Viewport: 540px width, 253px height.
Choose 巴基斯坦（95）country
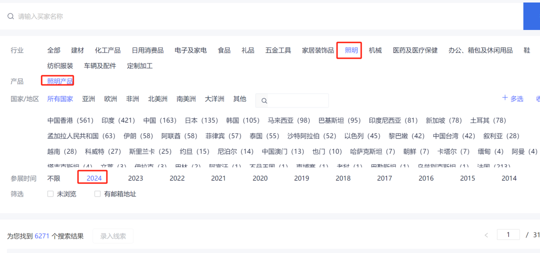coord(339,120)
